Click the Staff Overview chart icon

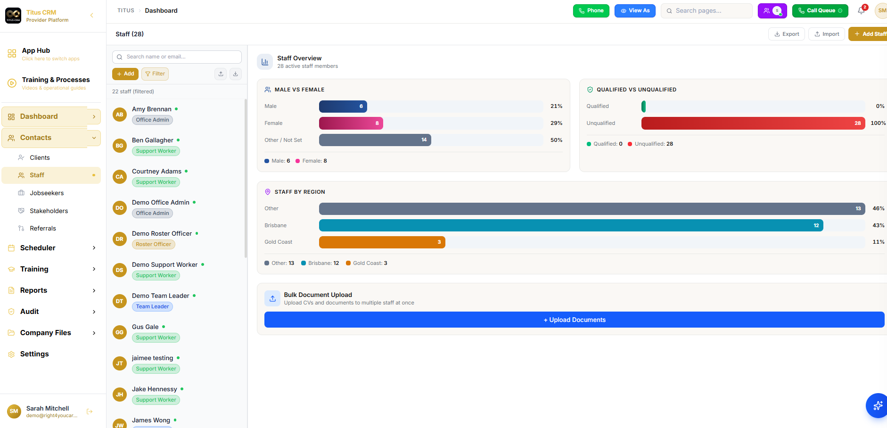click(x=265, y=62)
